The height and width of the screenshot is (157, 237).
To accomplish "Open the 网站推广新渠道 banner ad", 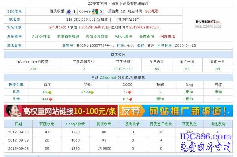I will tap(176, 111).
